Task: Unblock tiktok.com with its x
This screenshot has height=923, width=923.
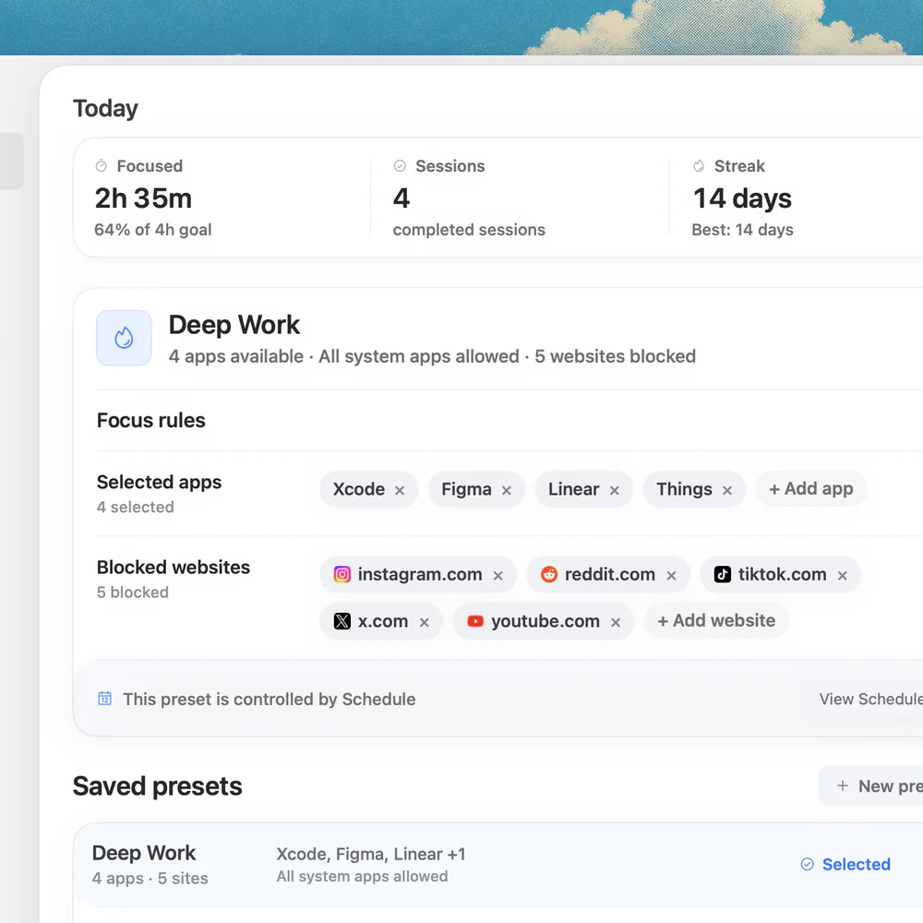Action: pyautogui.click(x=843, y=576)
